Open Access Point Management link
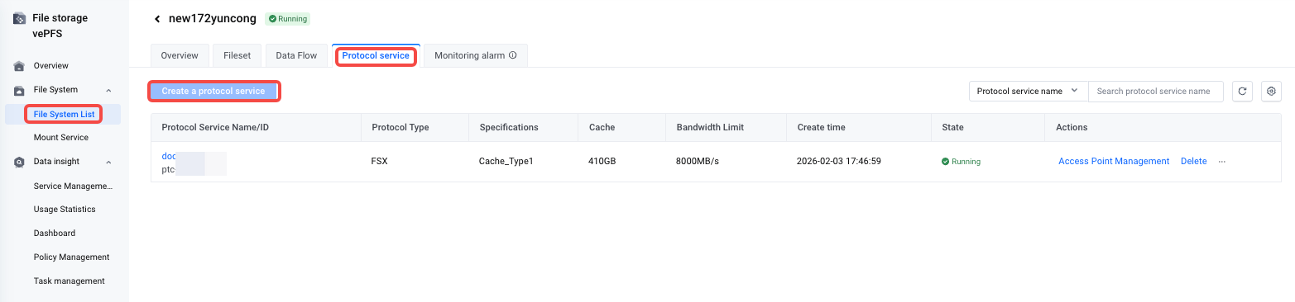 (1114, 162)
